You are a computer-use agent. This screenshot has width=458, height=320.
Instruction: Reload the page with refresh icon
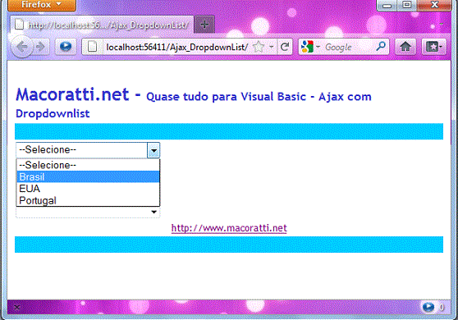[285, 47]
